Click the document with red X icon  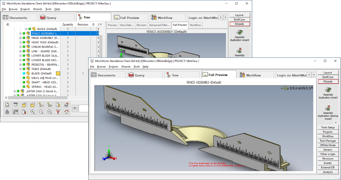click(24, 112)
